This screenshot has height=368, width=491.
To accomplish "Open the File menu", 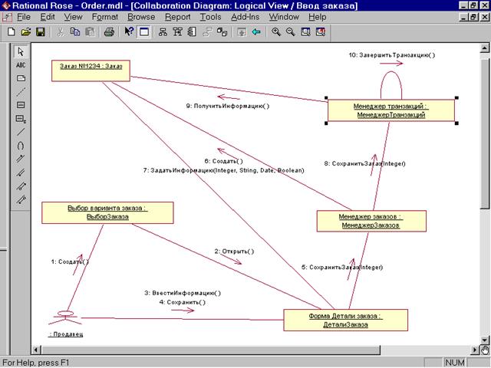I will pyautogui.click(x=24, y=17).
